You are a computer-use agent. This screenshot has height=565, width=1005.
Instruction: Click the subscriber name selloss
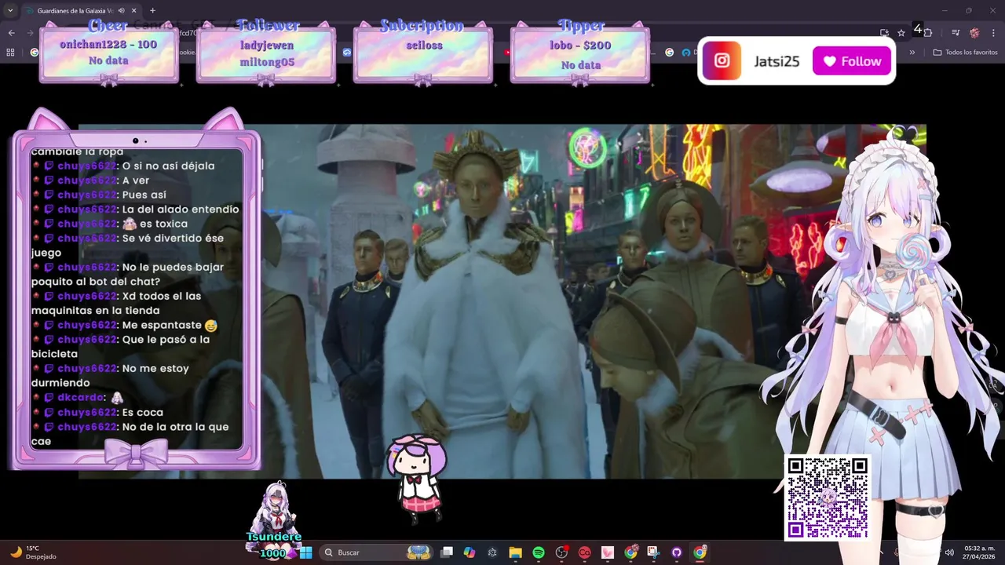tap(424, 46)
